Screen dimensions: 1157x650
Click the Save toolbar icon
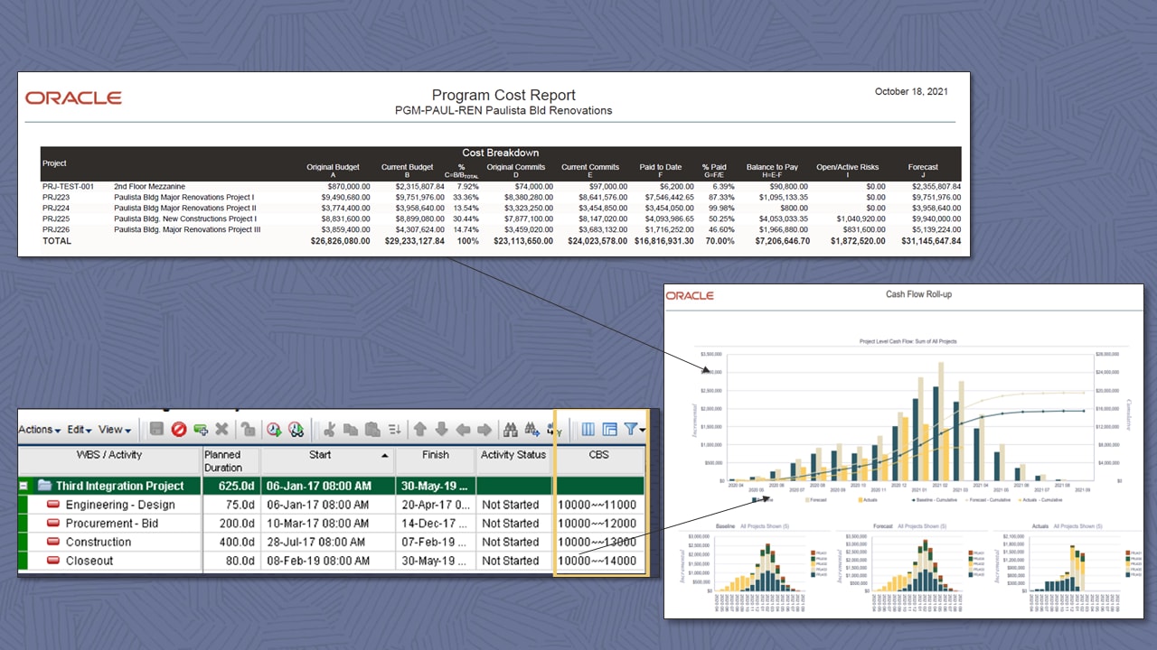[157, 430]
